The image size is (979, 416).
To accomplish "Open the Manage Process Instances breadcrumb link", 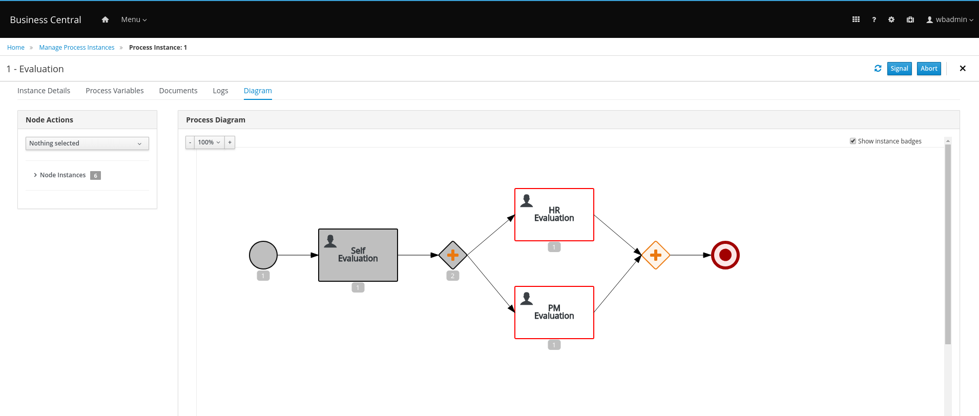I will 77,48.
